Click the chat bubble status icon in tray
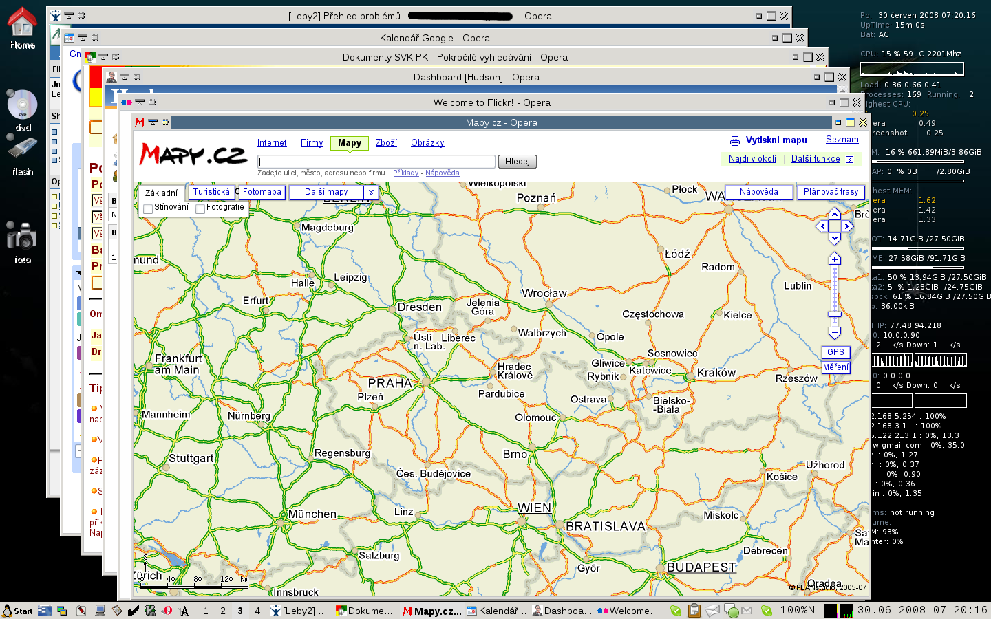 732,610
